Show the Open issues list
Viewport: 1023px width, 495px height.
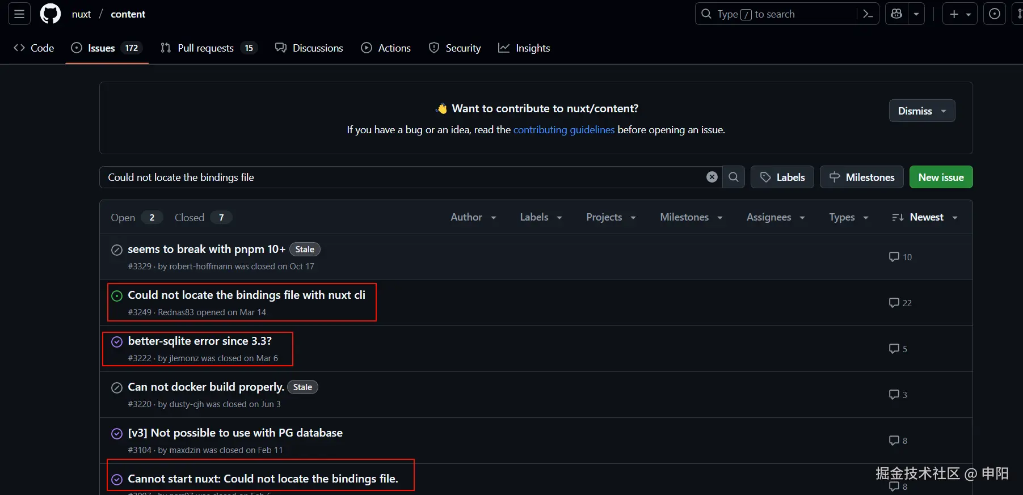[136, 218]
